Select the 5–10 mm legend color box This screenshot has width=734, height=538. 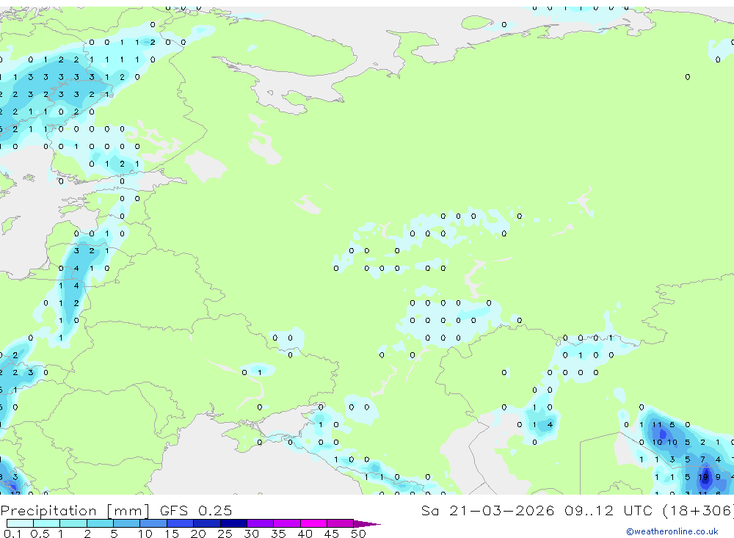click(x=127, y=523)
